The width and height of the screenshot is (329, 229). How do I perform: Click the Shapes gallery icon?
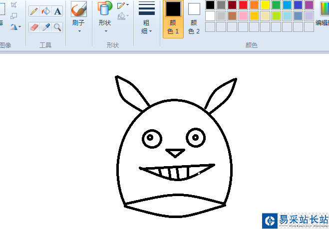pyautogui.click(x=105, y=8)
